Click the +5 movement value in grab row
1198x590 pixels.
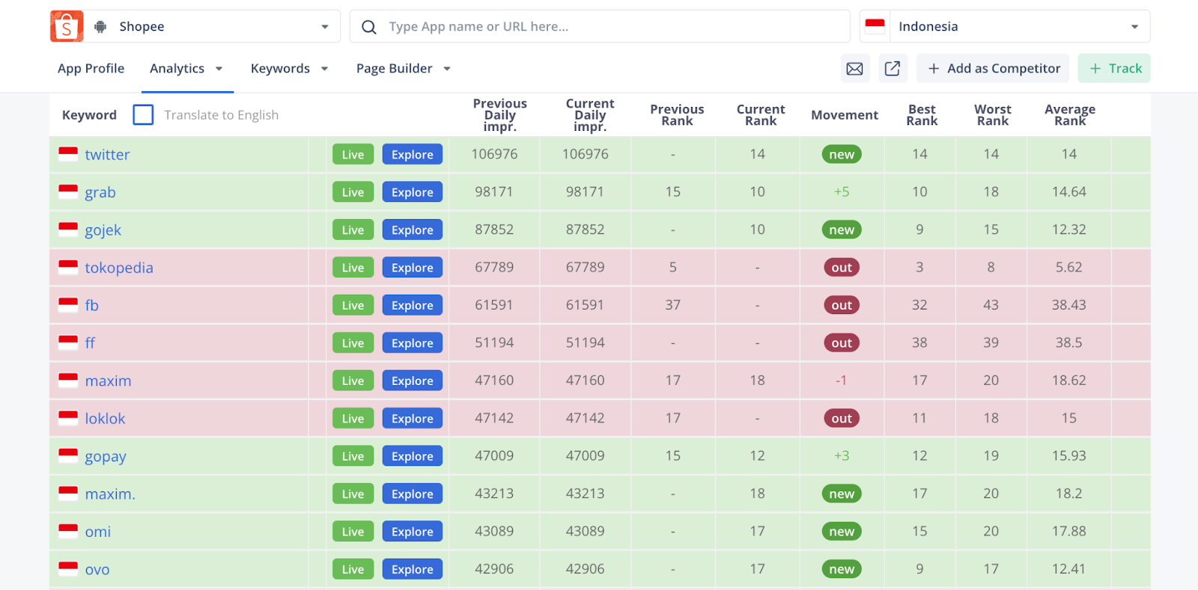click(x=842, y=192)
